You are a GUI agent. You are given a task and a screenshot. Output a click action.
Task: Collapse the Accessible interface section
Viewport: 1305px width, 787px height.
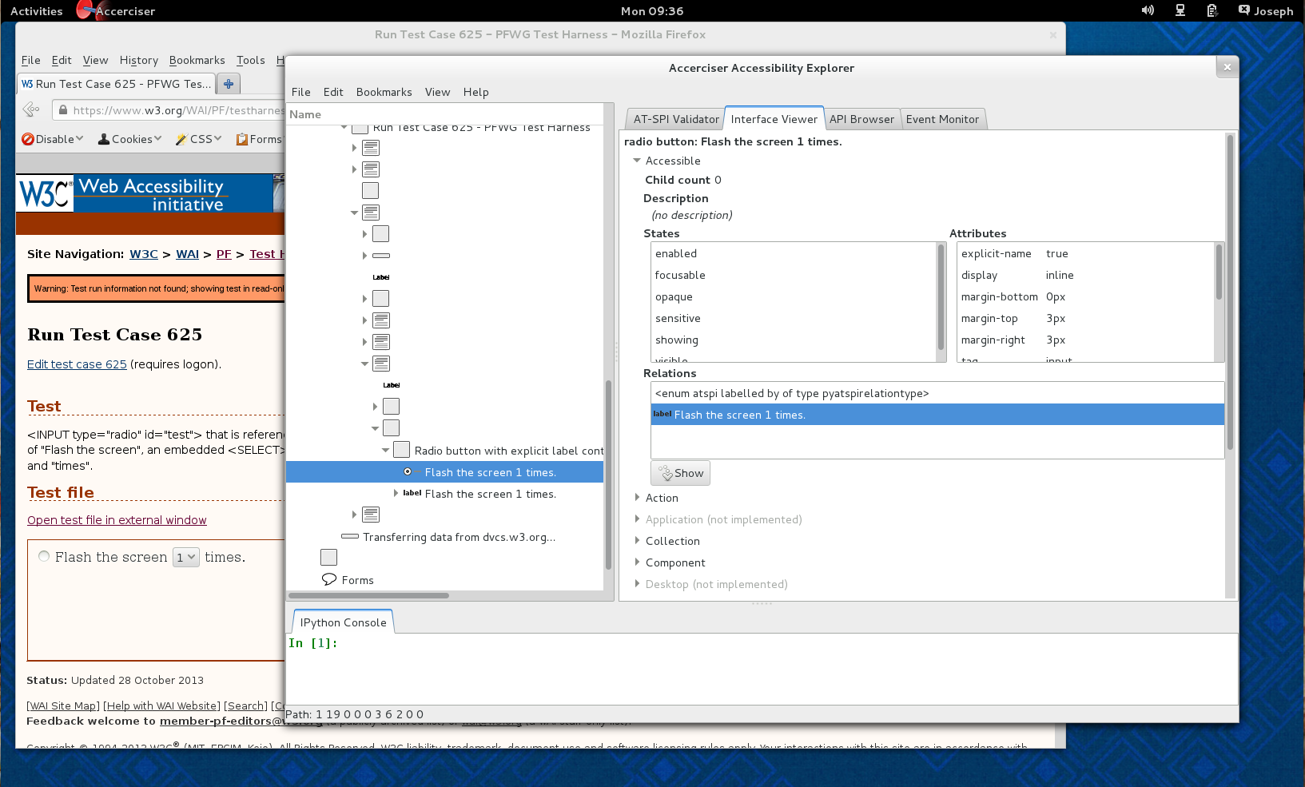click(x=638, y=161)
